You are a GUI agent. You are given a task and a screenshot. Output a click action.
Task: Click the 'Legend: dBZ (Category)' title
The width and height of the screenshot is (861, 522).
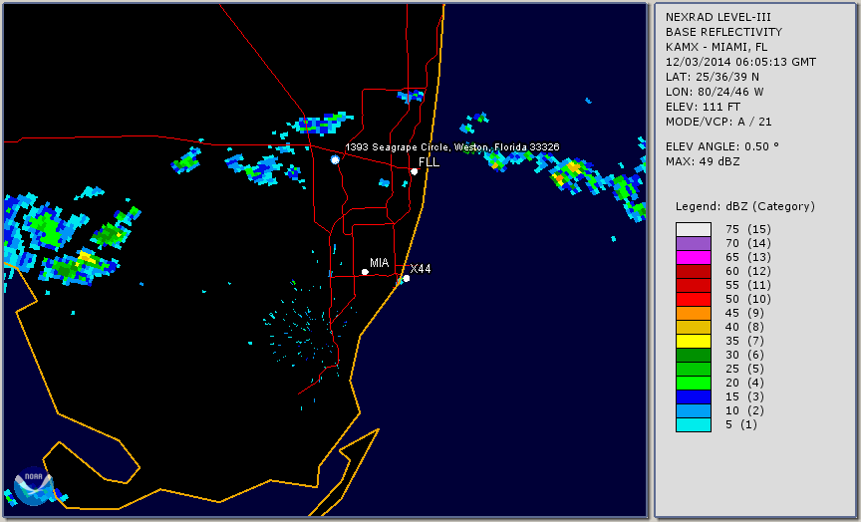click(745, 206)
